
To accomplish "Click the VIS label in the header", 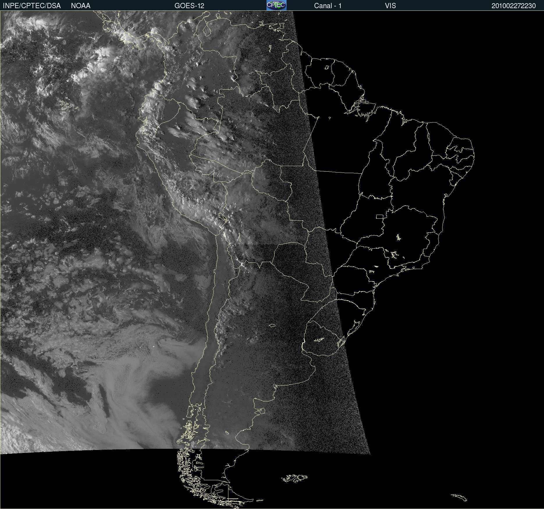I will (x=390, y=6).
